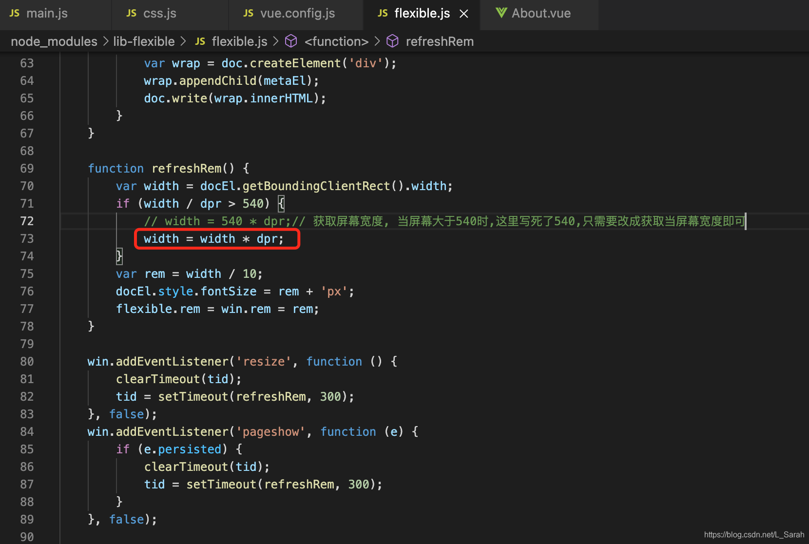Click 'e.persisted' condition on line 85

coord(182,449)
